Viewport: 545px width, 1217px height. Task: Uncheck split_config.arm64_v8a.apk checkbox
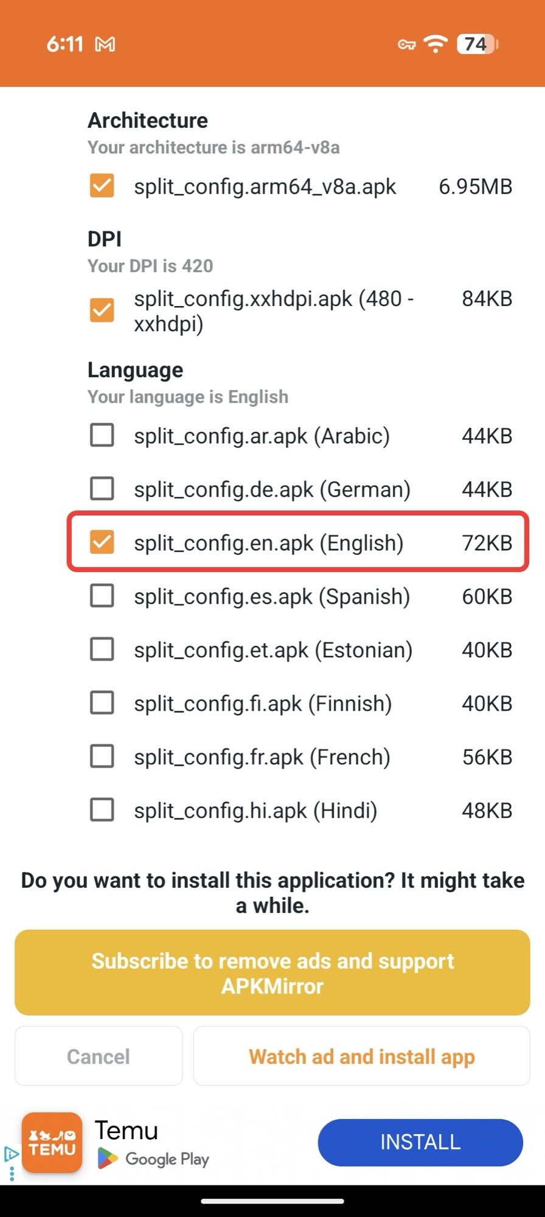(x=102, y=186)
